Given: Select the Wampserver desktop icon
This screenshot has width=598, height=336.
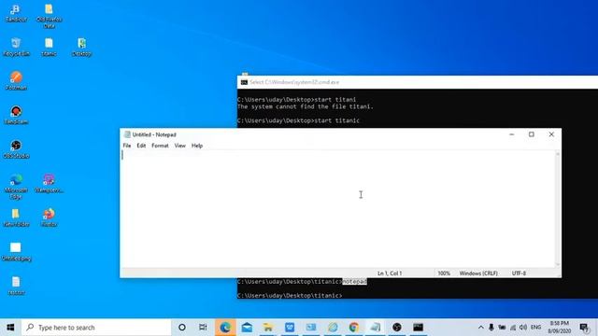Looking at the screenshot, I should click(49, 183).
